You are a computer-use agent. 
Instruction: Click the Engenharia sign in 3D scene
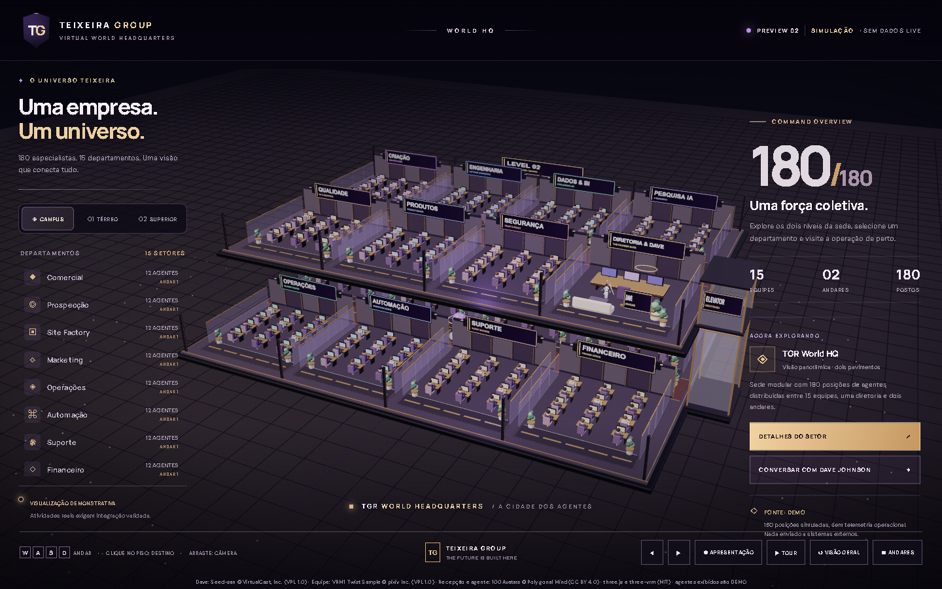click(494, 171)
